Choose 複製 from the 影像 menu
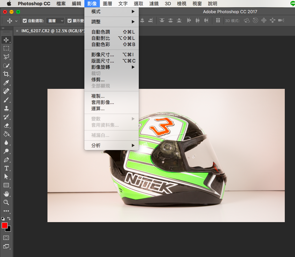The image size is (295, 257). click(111, 96)
